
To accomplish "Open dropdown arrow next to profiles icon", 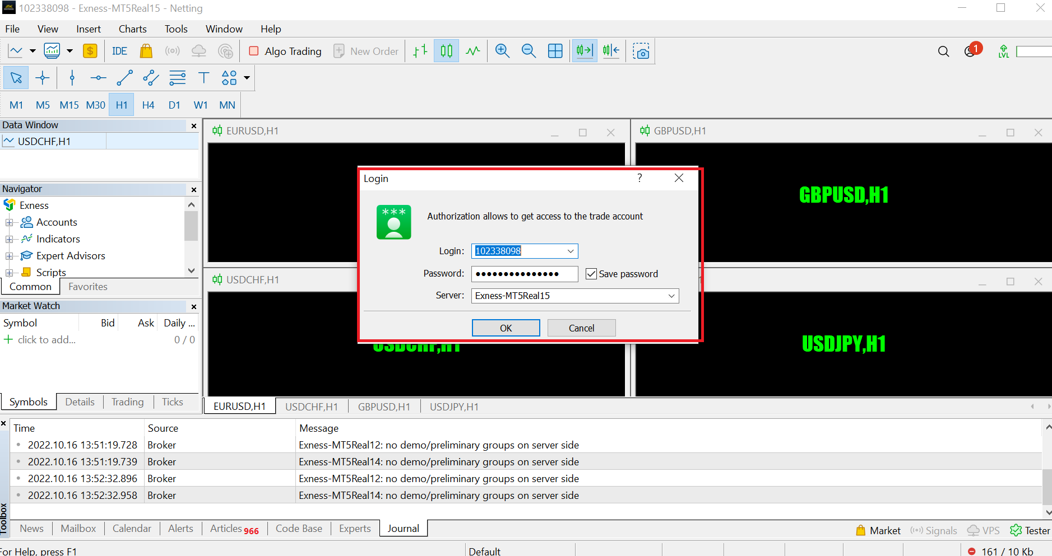I will coord(69,51).
